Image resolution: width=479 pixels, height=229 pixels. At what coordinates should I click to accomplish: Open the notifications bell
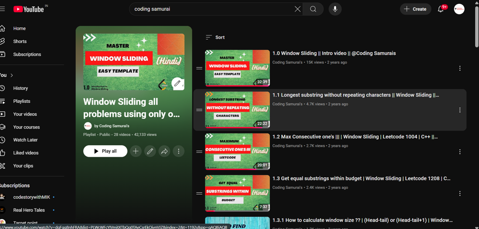point(441,9)
